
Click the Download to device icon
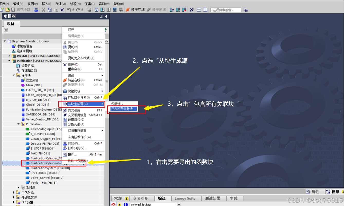pos(102,10)
